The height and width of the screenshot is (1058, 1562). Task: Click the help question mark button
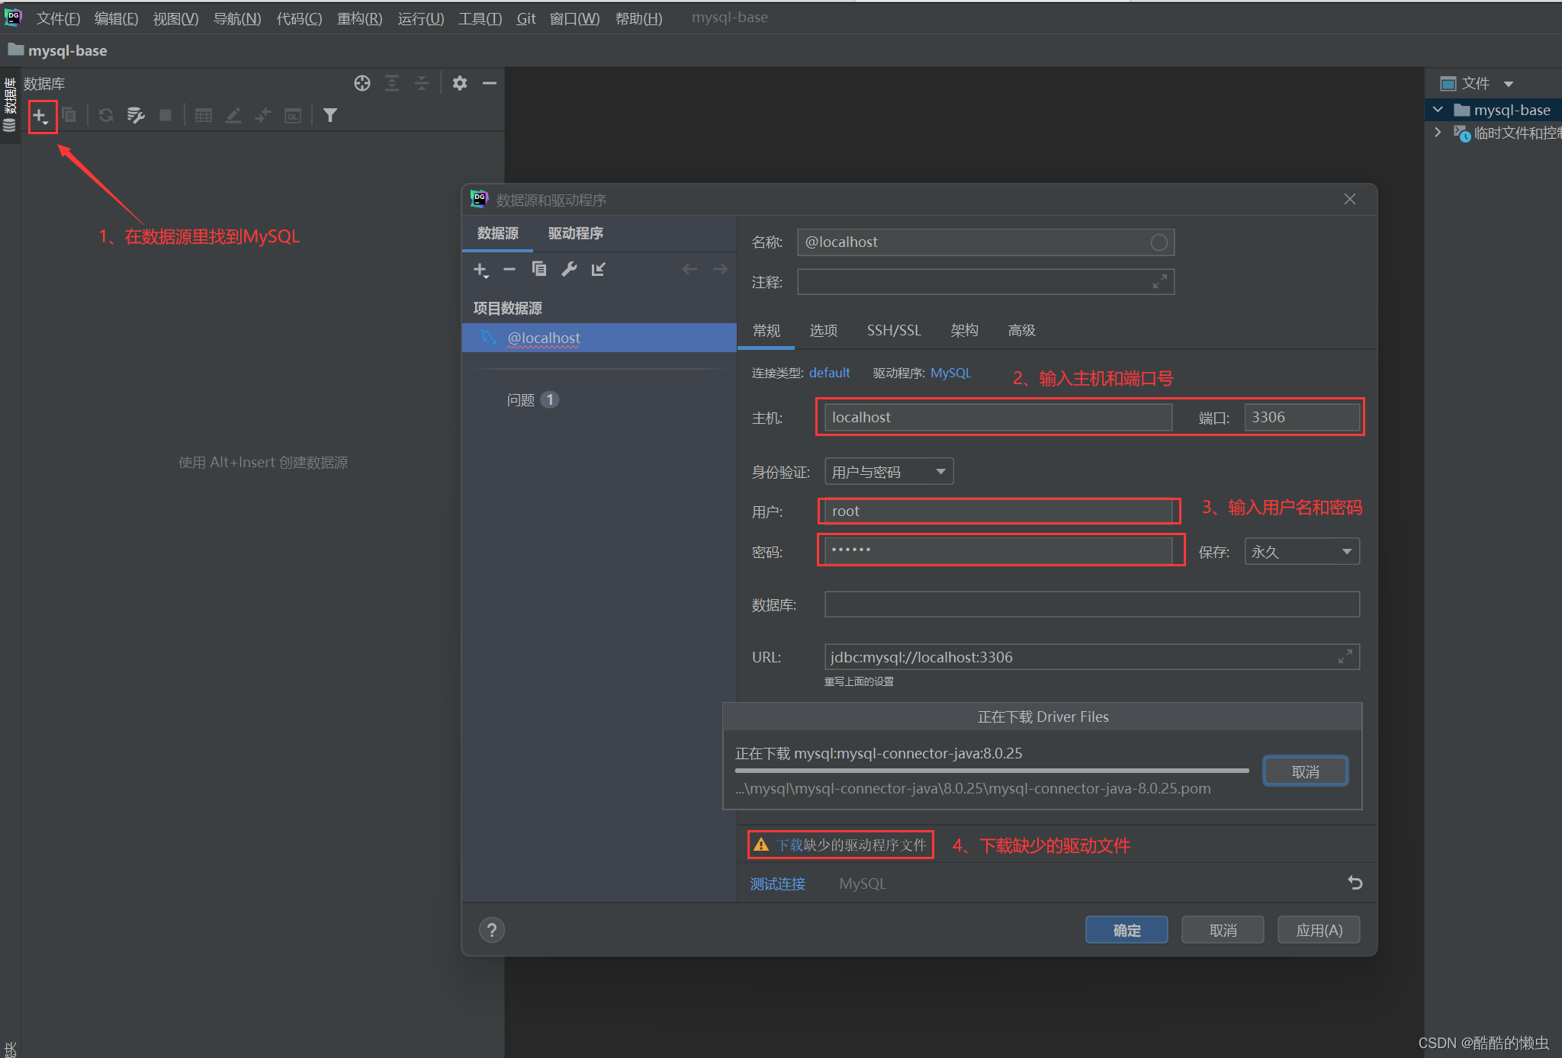492,930
